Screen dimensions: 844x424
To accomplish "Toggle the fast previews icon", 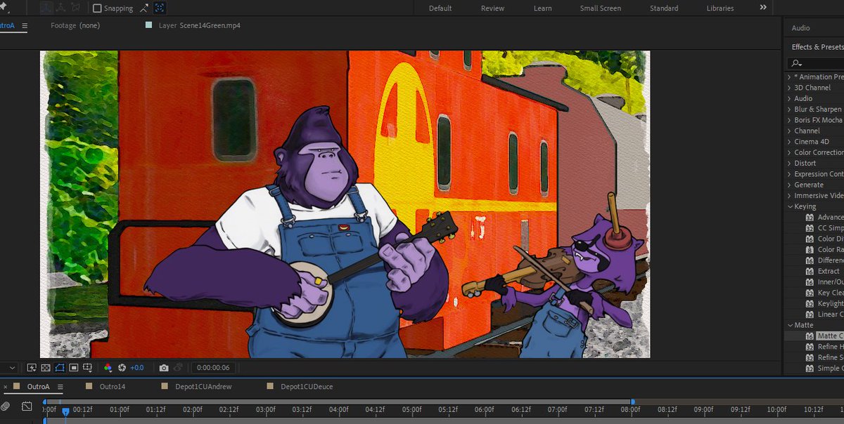I will click(32, 367).
